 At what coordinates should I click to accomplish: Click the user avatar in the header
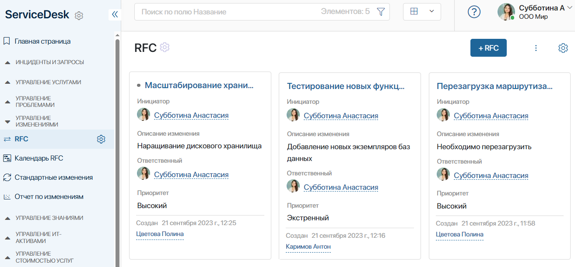506,12
